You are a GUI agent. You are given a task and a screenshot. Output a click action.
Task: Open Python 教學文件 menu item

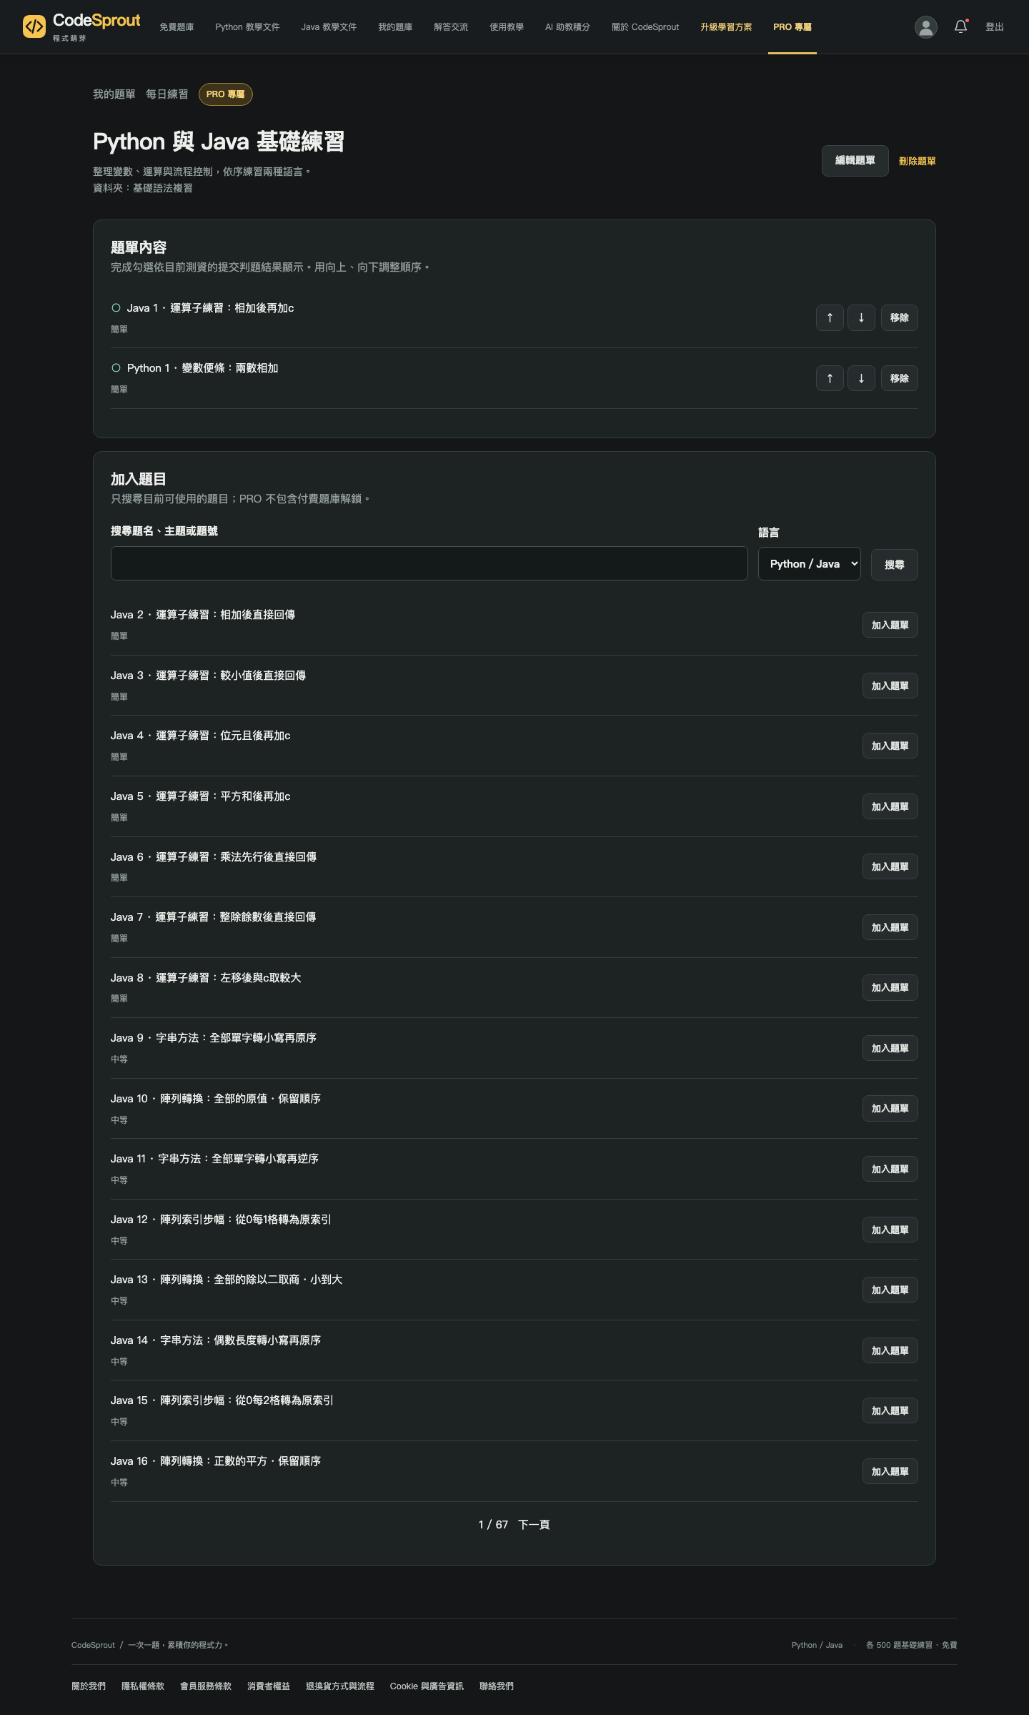247,27
